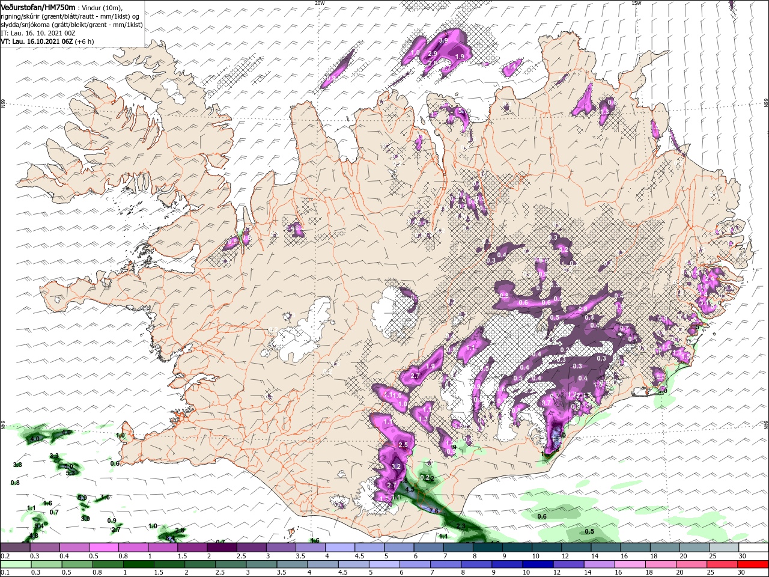769x577 pixels.
Task: Click the 20W longitude label at top
Action: (x=320, y=3)
